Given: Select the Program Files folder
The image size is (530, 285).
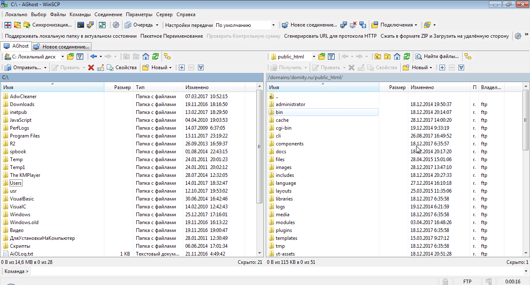Looking at the screenshot, I should [x=25, y=136].
